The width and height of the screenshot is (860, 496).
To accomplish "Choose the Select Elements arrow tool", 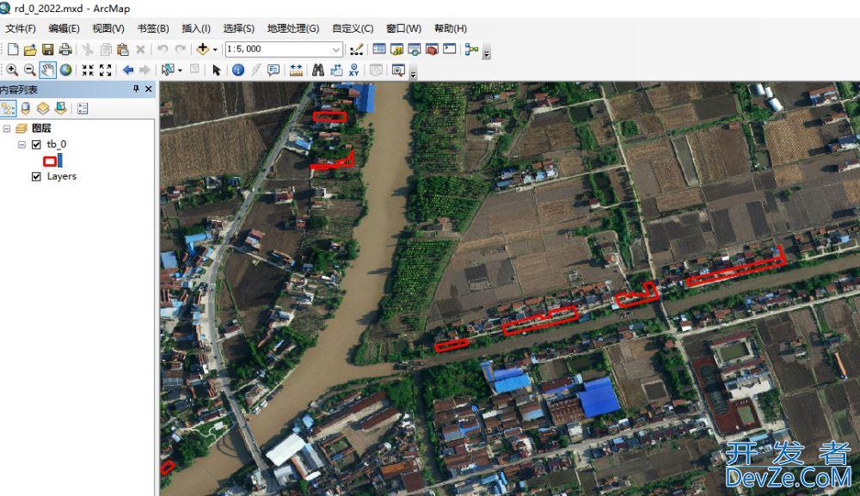I will [x=216, y=70].
